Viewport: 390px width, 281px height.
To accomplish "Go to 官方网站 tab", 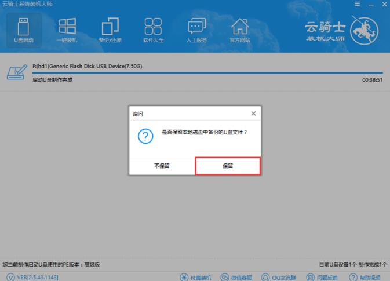I will [x=240, y=30].
